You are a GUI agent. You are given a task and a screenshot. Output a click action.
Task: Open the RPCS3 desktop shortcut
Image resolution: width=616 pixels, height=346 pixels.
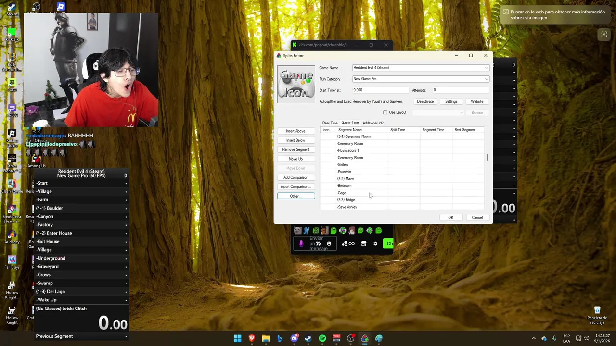coord(12,111)
